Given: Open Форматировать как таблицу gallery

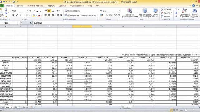Looking at the screenshot, I should tap(145, 13).
